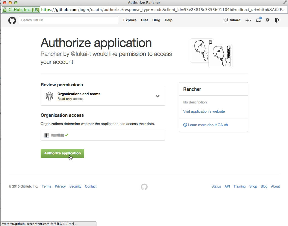Click the blurred organization avatar
Viewport: 288px width, 226px height.
tap(46, 135)
